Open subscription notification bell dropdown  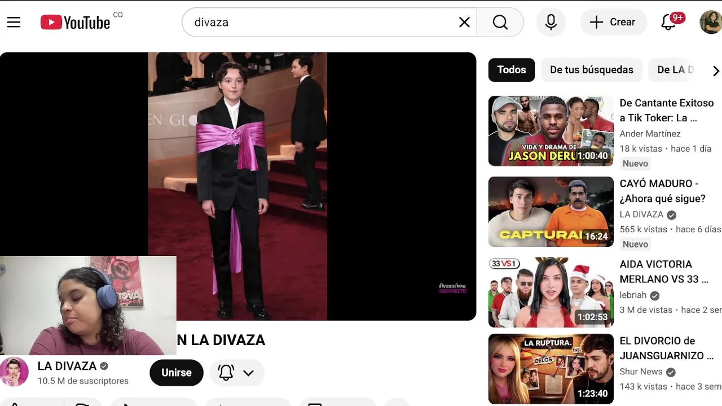point(237,373)
